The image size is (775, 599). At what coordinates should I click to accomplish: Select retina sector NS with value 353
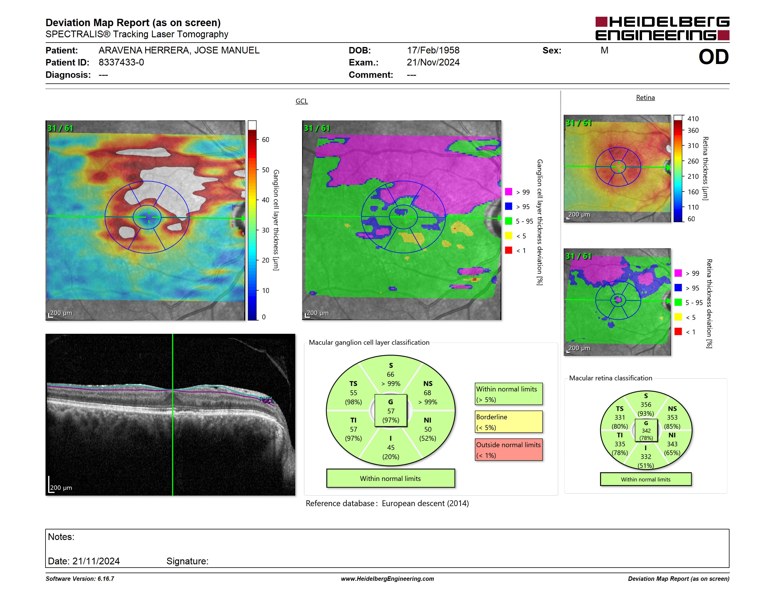click(x=672, y=417)
